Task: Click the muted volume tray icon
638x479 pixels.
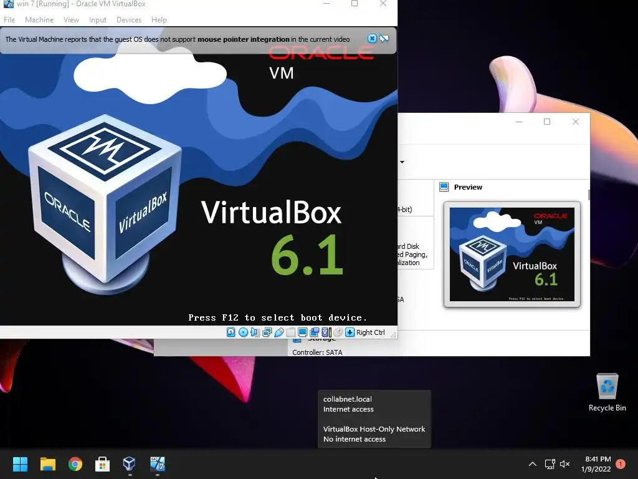Action: click(x=564, y=464)
